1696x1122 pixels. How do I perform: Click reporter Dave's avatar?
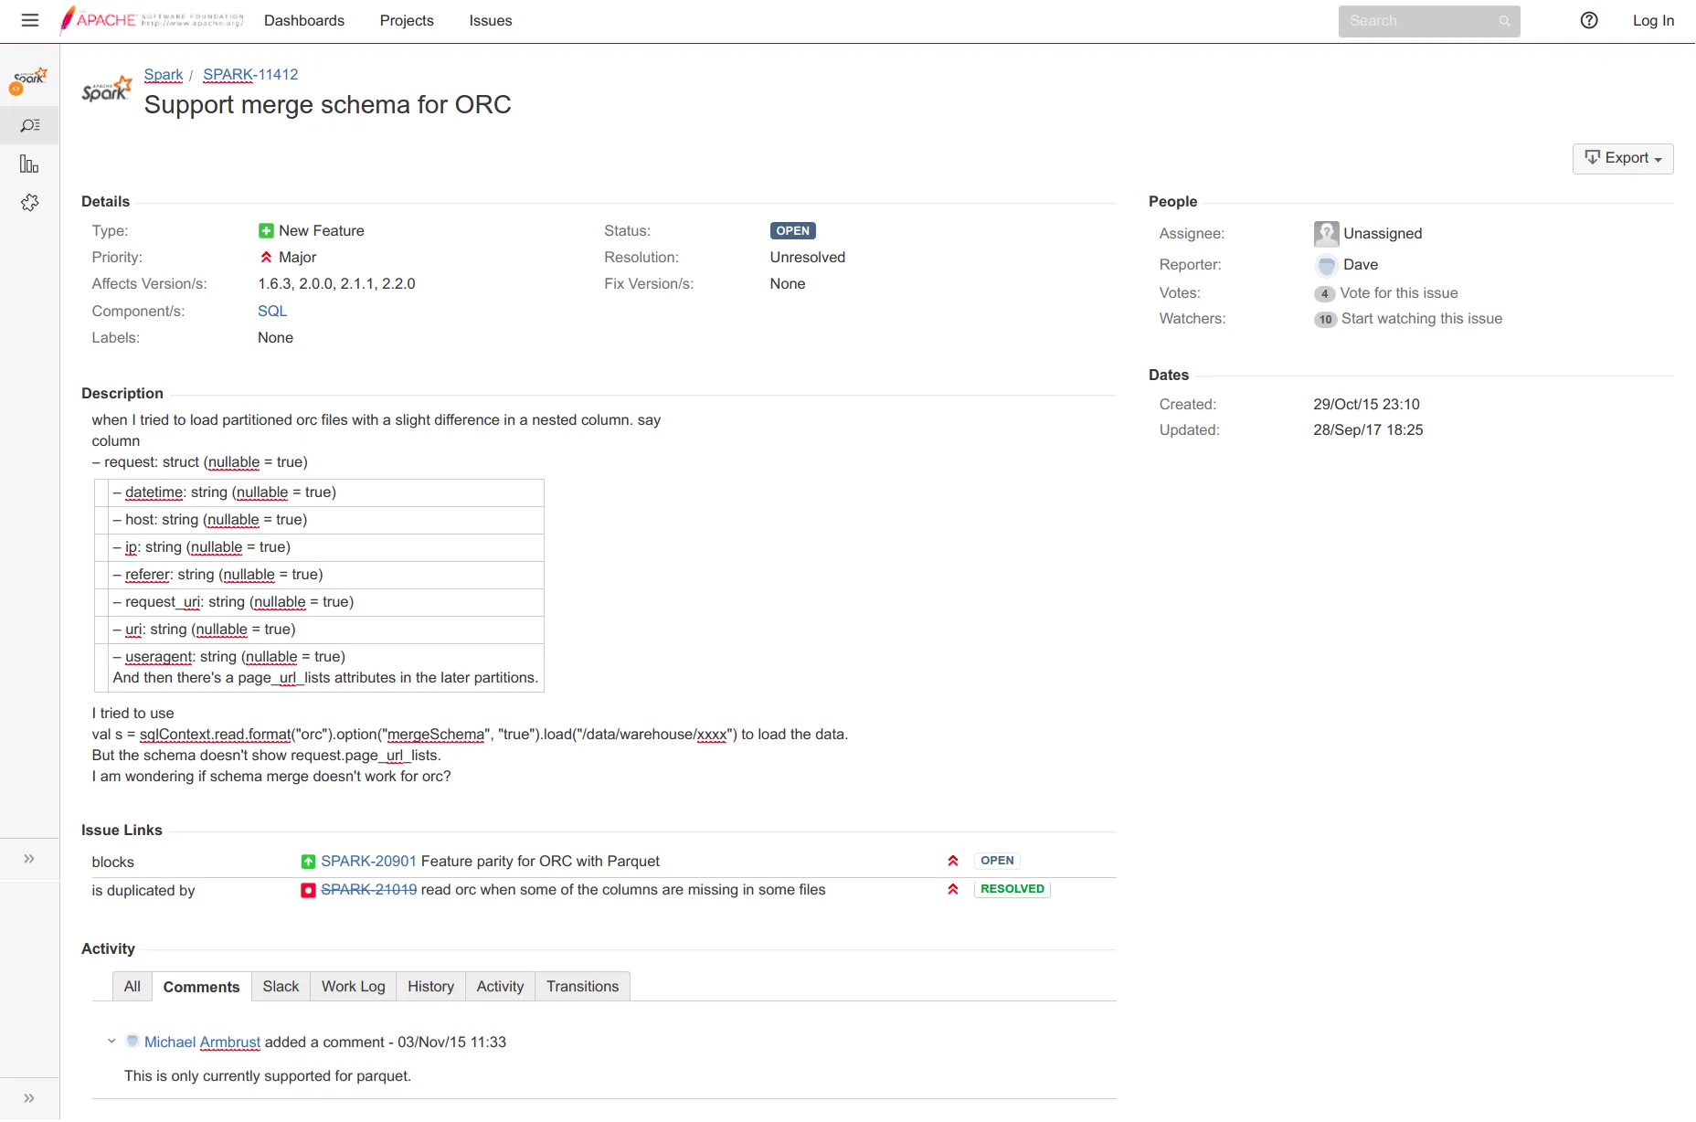coord(1326,265)
